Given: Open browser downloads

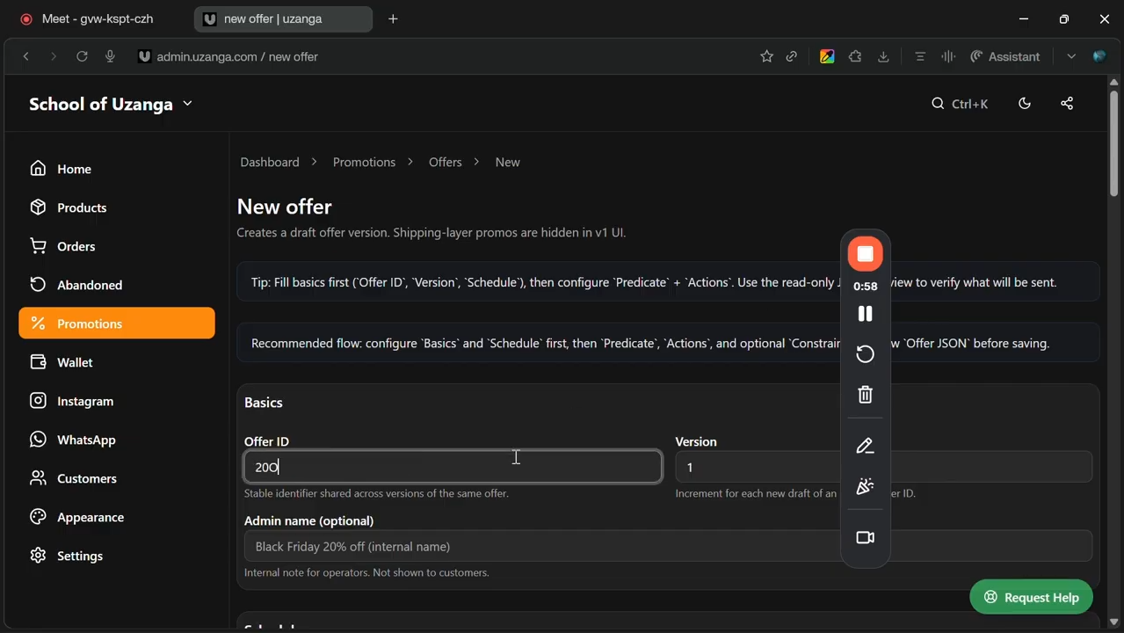Looking at the screenshot, I should (x=883, y=56).
